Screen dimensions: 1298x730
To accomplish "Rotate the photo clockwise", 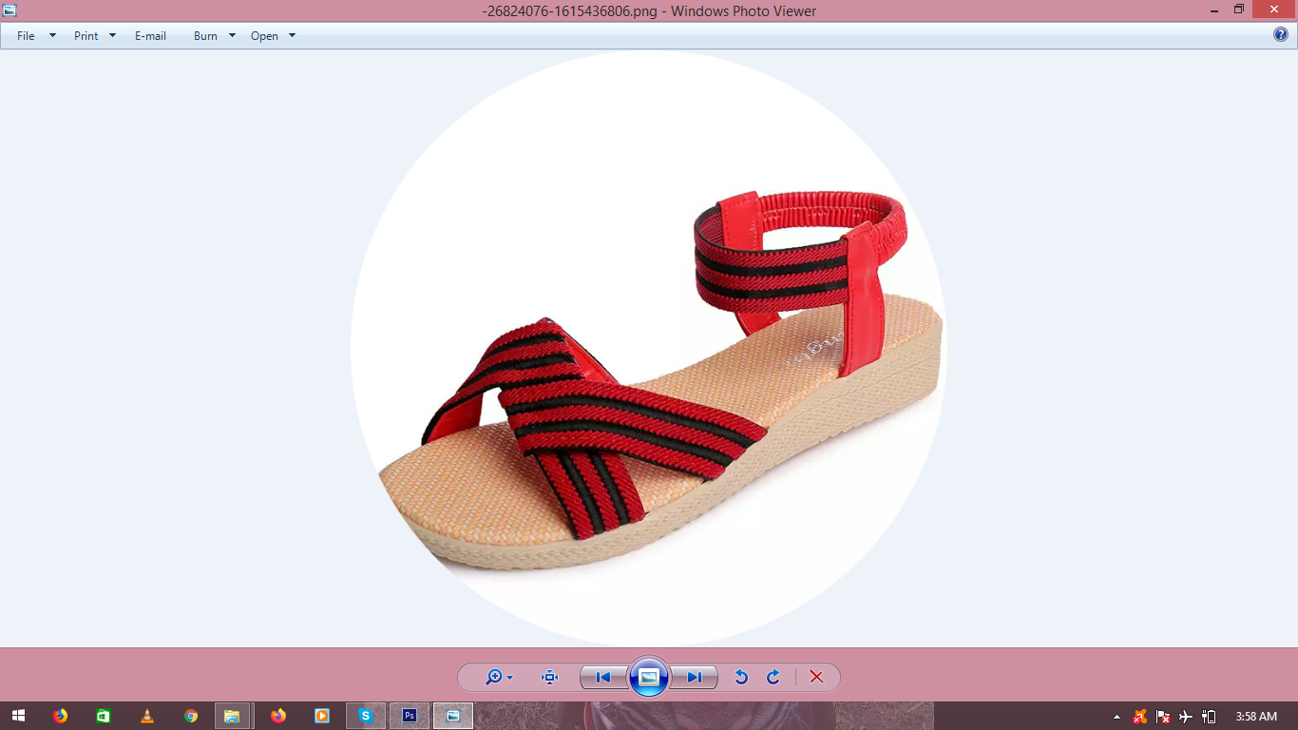I will point(773,678).
